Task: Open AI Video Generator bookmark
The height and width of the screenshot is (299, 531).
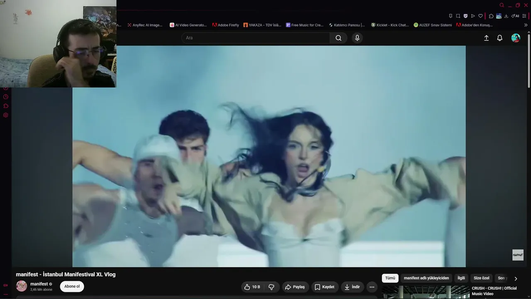Action: pos(188,25)
